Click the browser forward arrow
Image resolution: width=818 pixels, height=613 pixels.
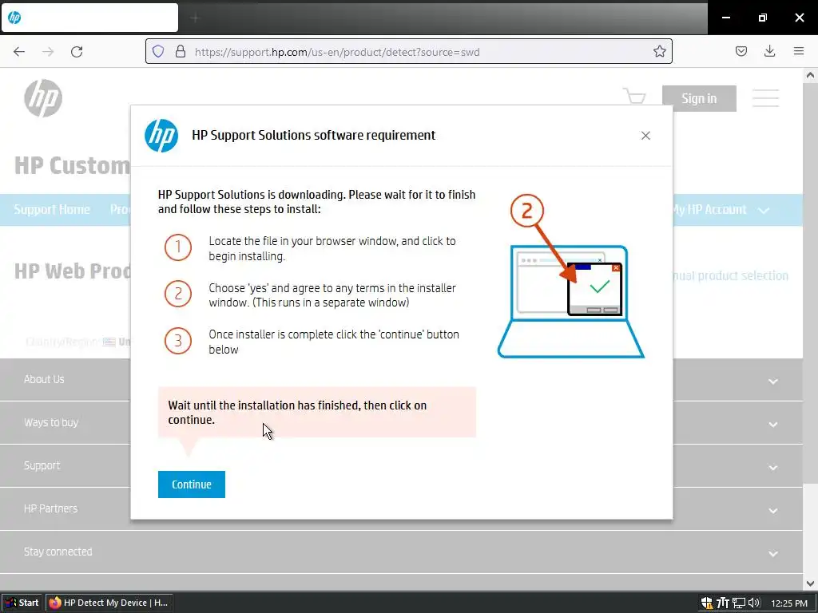(x=48, y=52)
